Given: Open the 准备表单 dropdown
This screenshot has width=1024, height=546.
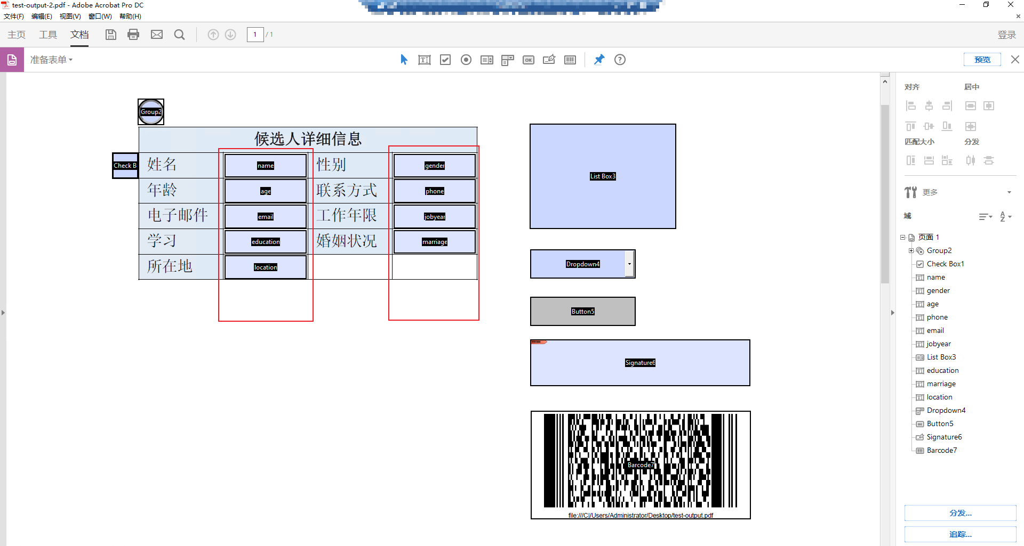Looking at the screenshot, I should pyautogui.click(x=51, y=59).
